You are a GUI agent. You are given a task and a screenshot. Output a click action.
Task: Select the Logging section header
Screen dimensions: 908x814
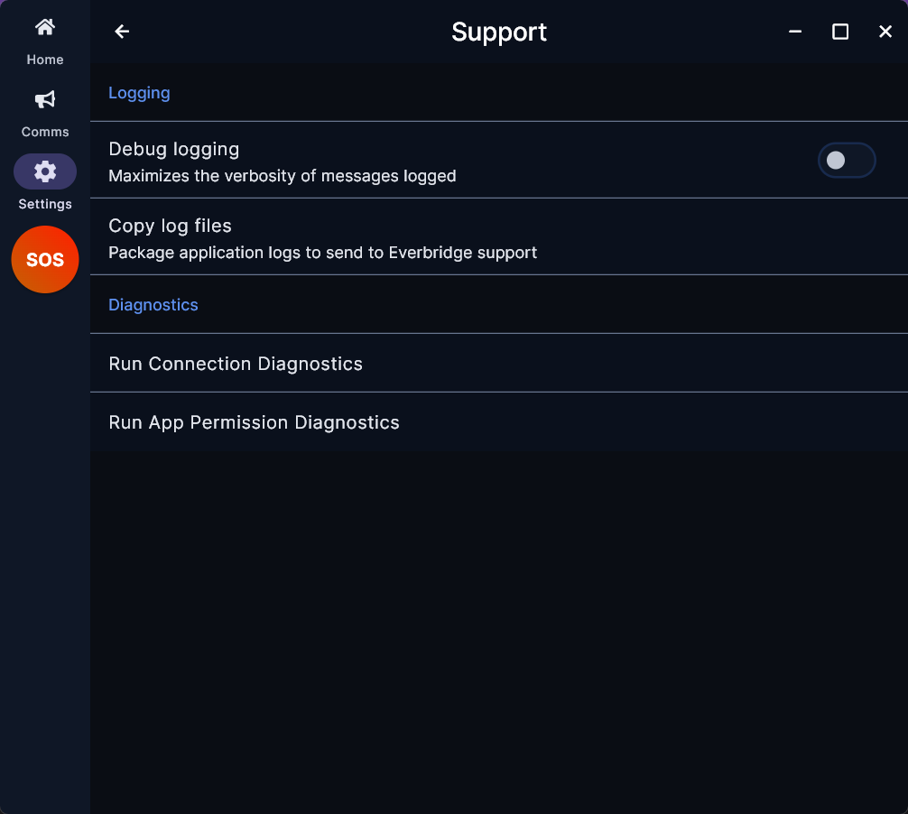[139, 93]
